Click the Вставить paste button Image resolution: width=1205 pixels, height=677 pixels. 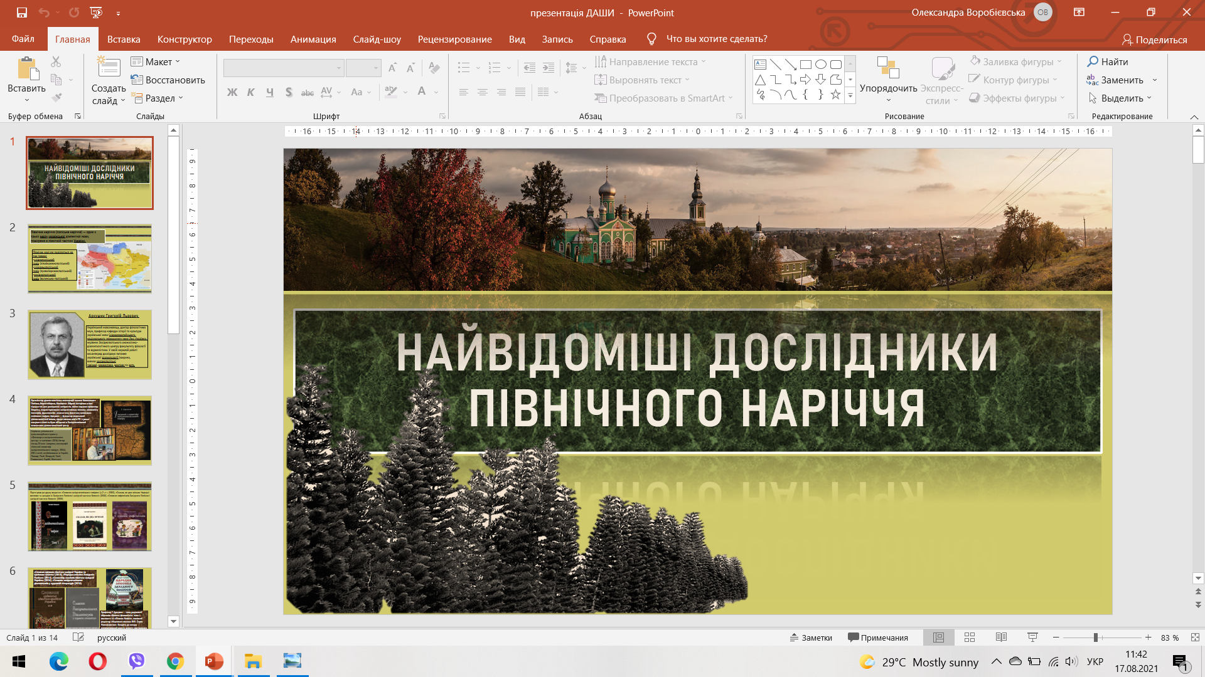(x=26, y=80)
